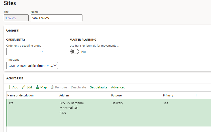Click the Site Name input field
The image size is (211, 132).
(56, 18)
